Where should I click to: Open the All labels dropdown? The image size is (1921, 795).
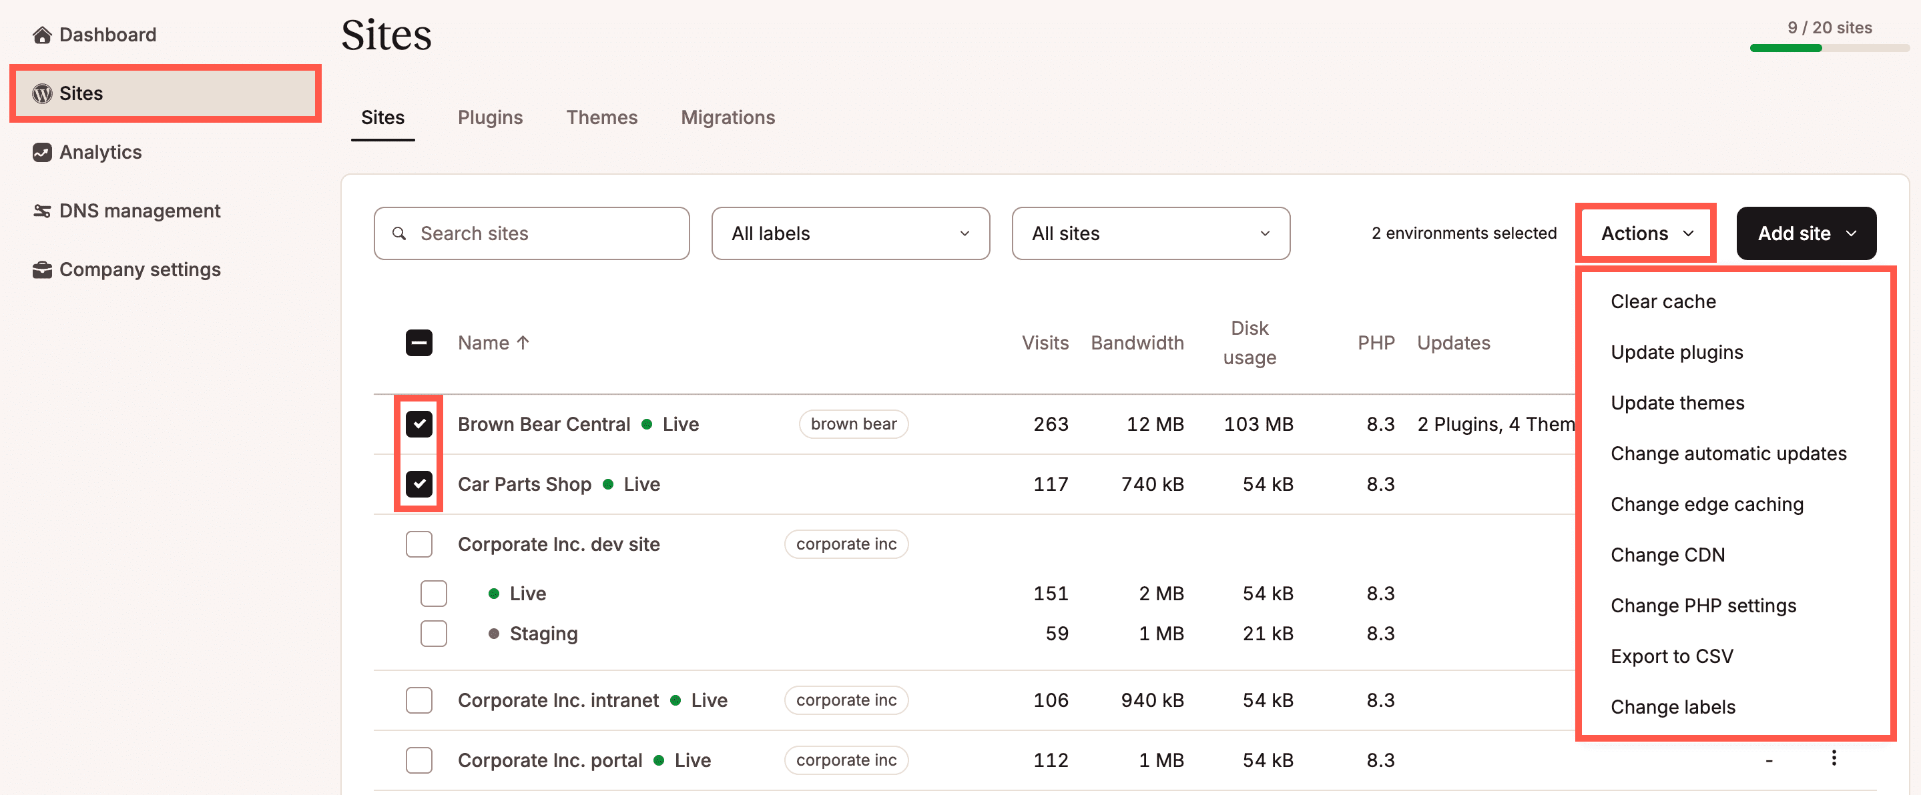pos(850,233)
